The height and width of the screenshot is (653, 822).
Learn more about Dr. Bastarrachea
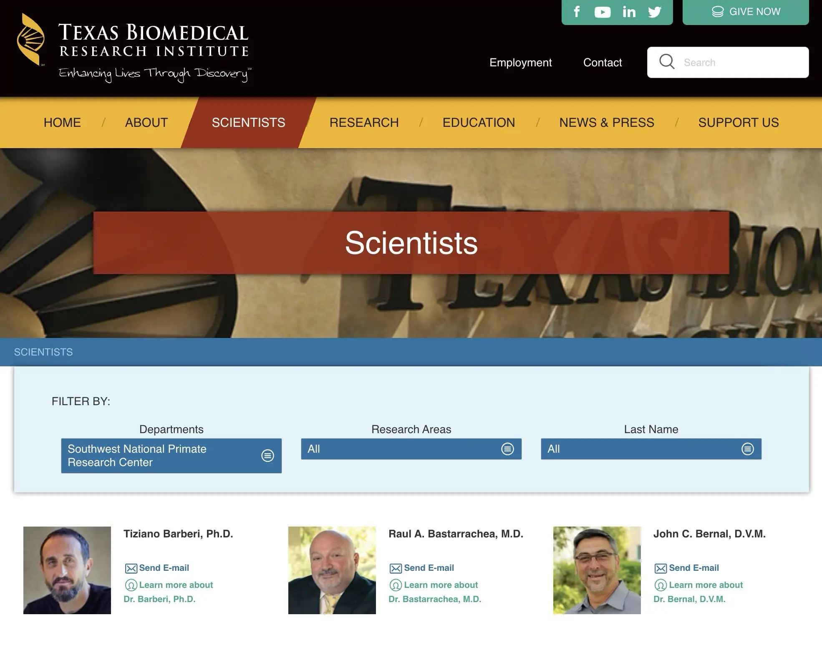[435, 592]
